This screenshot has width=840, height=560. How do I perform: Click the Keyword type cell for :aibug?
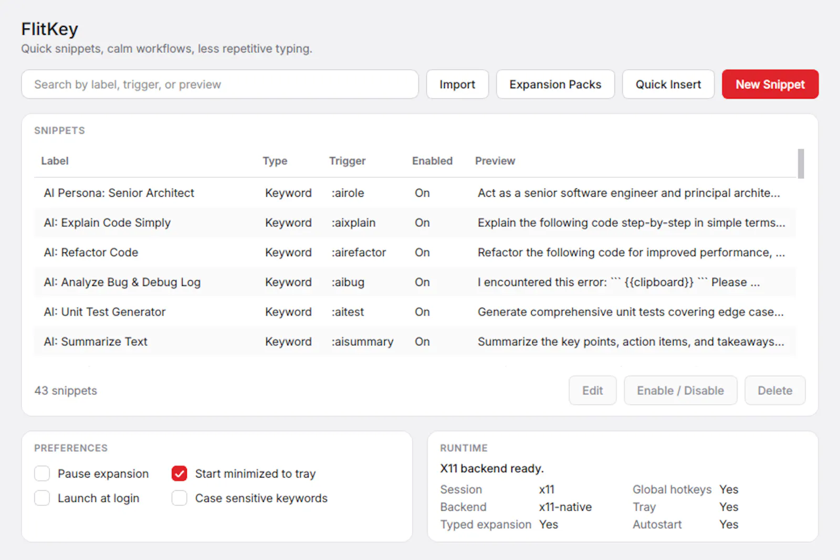tap(288, 282)
